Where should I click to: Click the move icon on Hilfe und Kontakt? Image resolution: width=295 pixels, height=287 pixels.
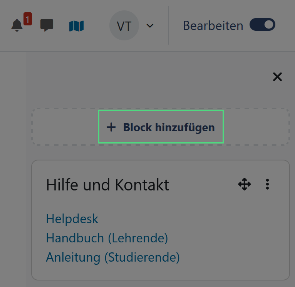[245, 185]
